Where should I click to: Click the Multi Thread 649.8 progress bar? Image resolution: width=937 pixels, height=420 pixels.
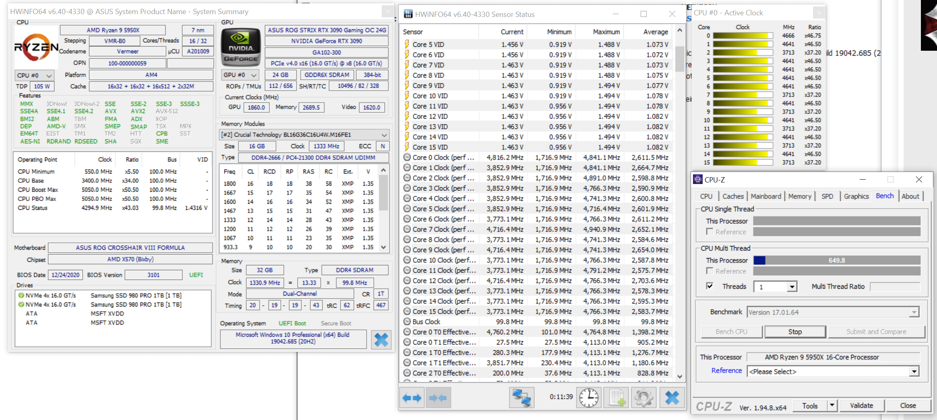pos(837,260)
